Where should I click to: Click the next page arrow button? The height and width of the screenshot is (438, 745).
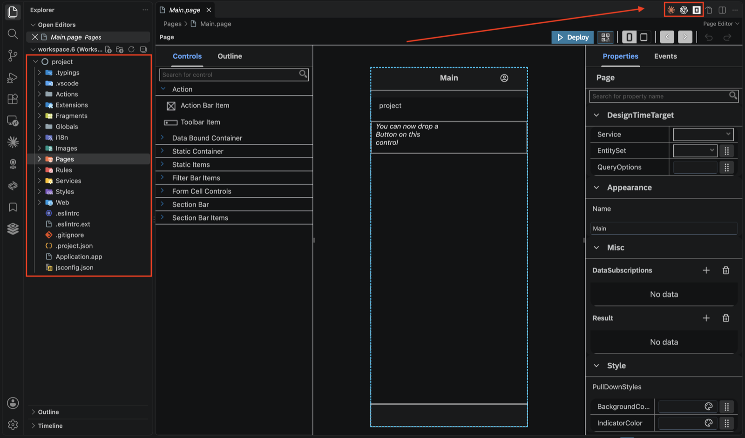(x=685, y=37)
